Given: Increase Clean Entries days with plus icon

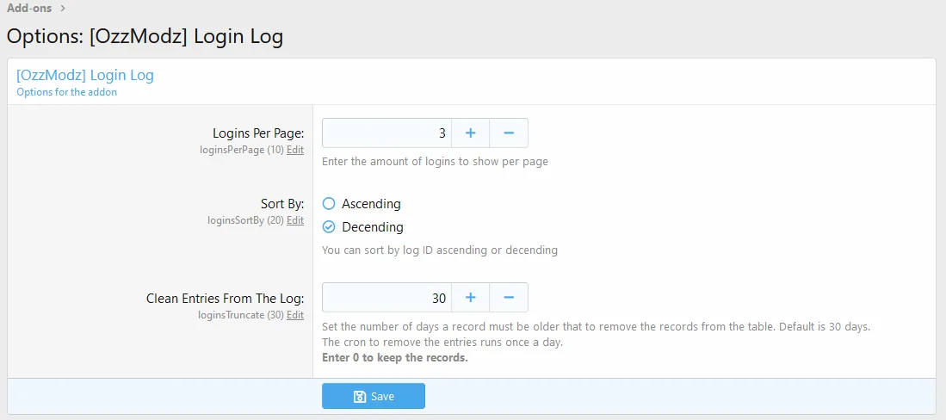Looking at the screenshot, I should pyautogui.click(x=471, y=298).
